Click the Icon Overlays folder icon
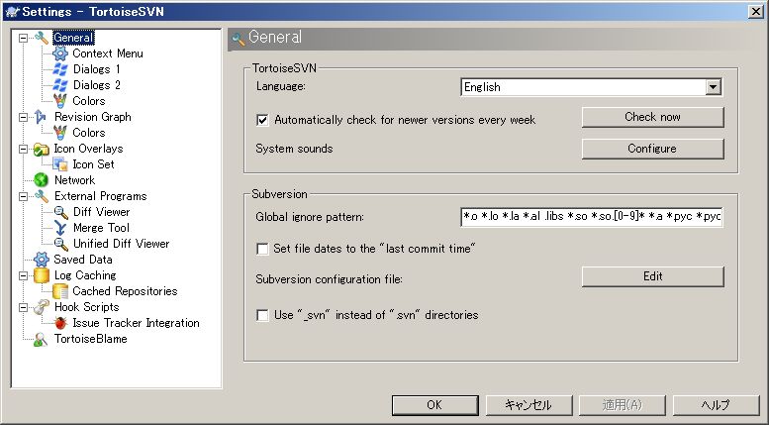 point(42,149)
